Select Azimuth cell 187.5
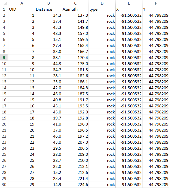 (x=75, y=94)
